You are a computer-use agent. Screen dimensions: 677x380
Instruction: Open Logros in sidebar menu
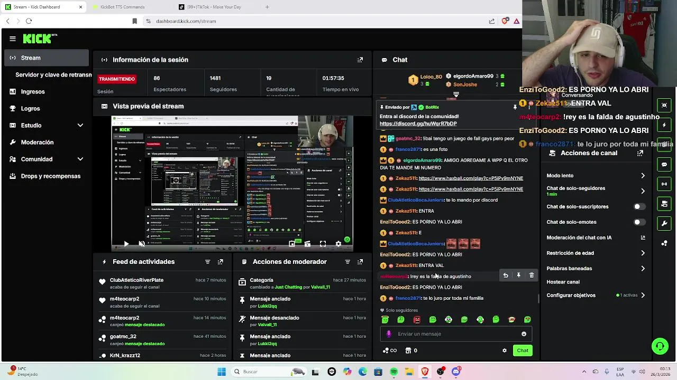47,108
